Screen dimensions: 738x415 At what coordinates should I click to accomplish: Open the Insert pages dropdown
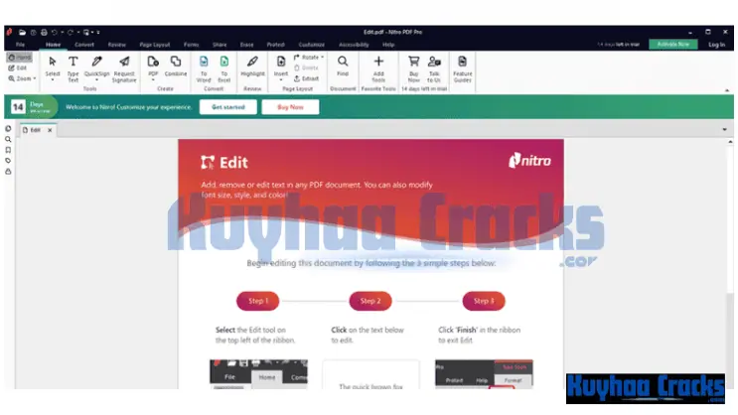point(281,80)
